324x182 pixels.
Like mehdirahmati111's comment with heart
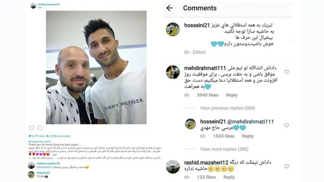coord(286,72)
